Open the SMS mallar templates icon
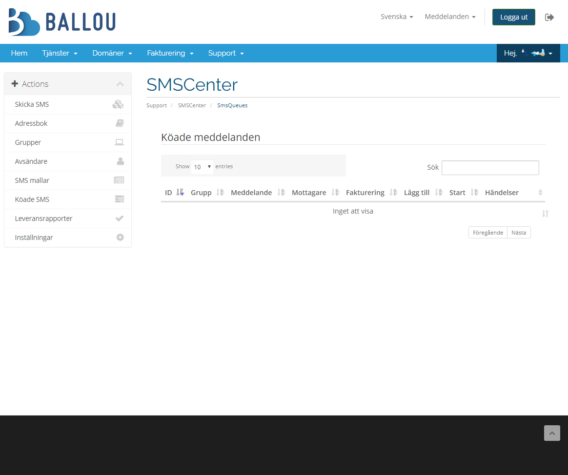Screen dimensions: 568x475 coord(119,180)
